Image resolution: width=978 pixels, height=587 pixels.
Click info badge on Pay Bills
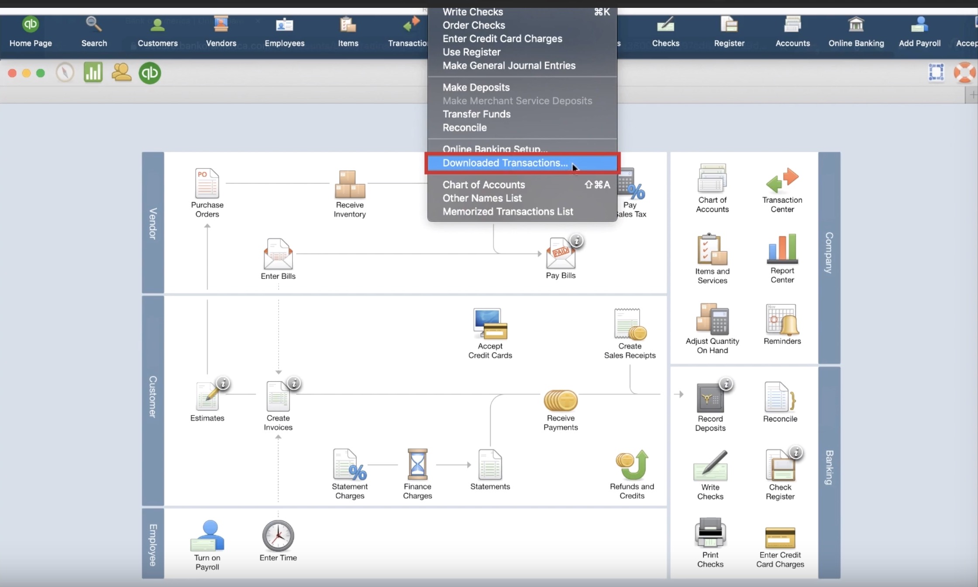click(x=577, y=241)
